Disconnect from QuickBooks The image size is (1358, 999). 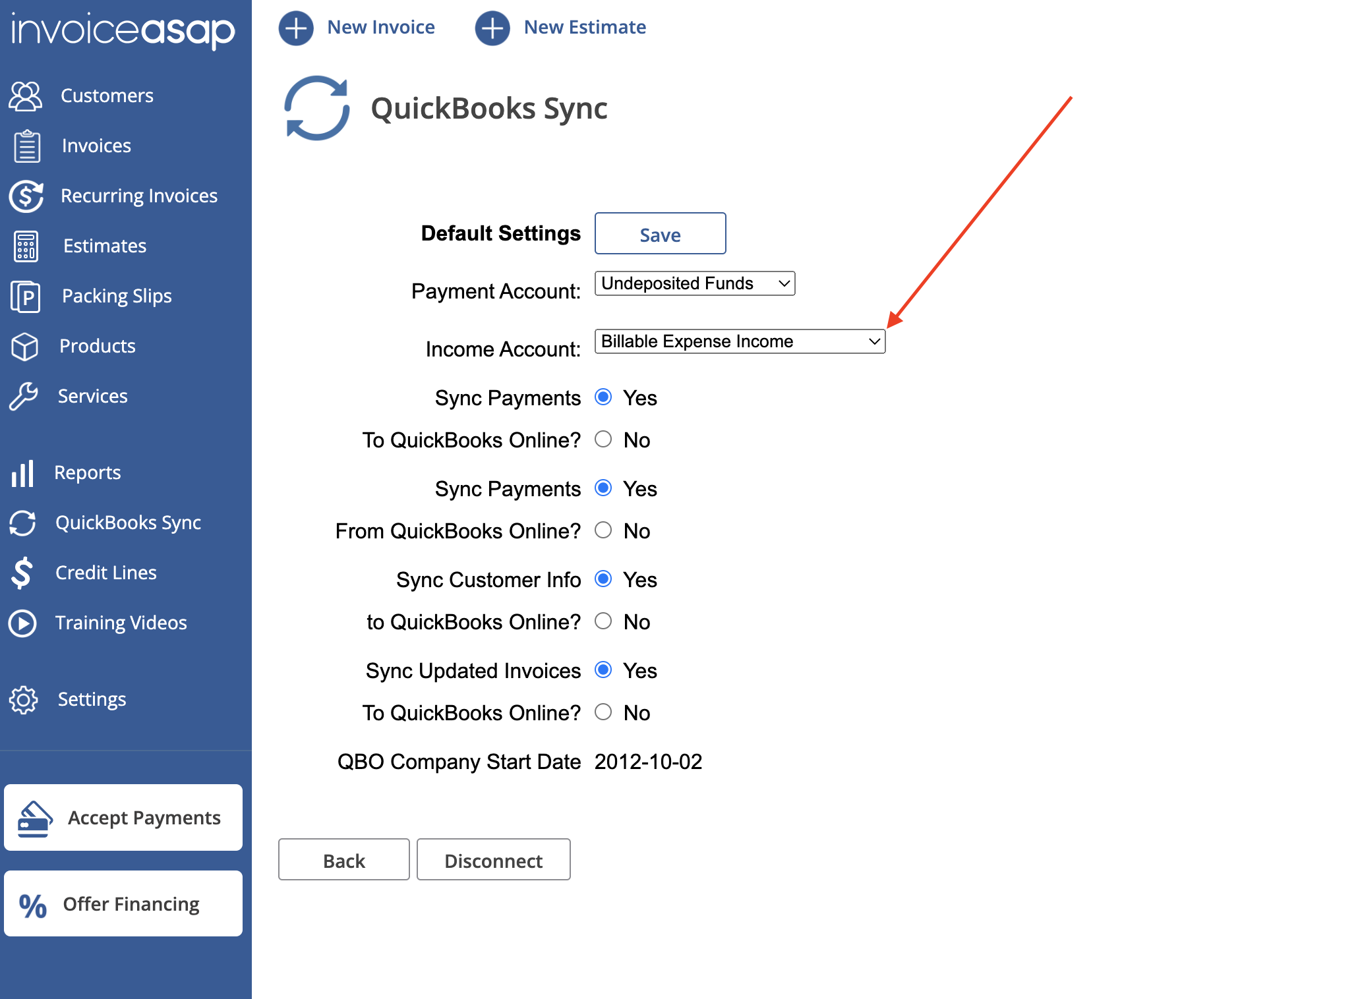494,859
